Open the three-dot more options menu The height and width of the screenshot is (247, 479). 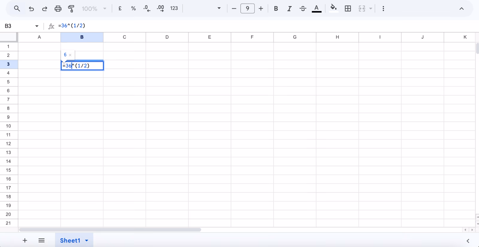pos(383,9)
